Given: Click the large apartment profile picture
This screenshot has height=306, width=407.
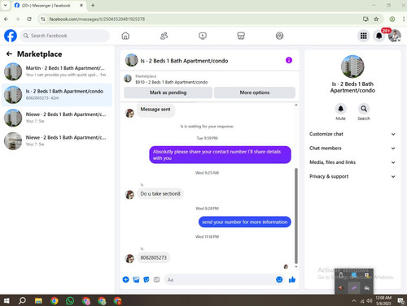Looking at the screenshot, I should click(x=352, y=67).
